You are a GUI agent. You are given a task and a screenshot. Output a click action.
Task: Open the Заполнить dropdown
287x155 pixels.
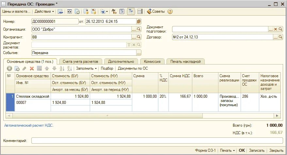(x=86, y=68)
